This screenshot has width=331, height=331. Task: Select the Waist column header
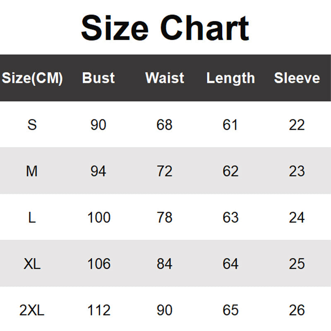point(165,78)
